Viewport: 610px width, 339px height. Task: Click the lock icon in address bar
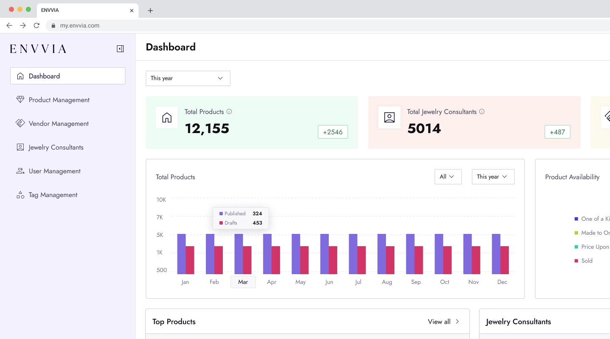coord(53,25)
